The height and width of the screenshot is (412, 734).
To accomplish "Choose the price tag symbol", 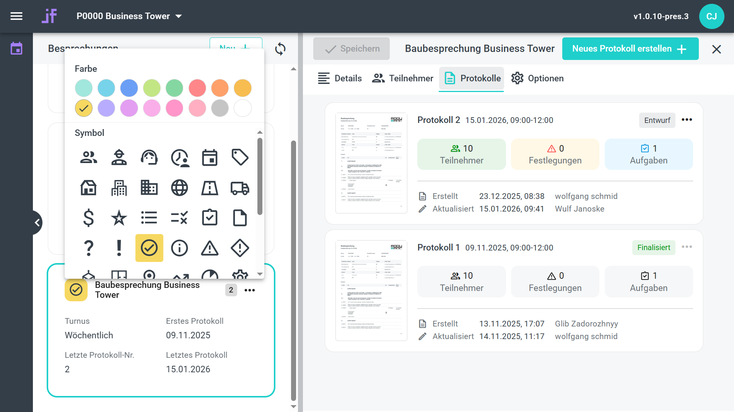I will pyautogui.click(x=240, y=157).
